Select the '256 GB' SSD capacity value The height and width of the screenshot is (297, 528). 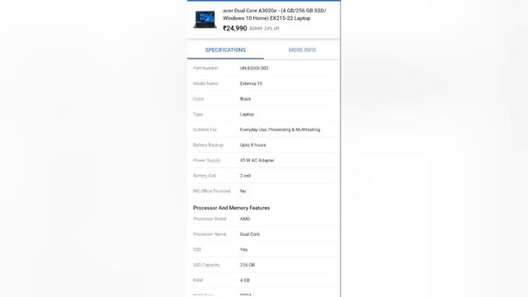(247, 265)
